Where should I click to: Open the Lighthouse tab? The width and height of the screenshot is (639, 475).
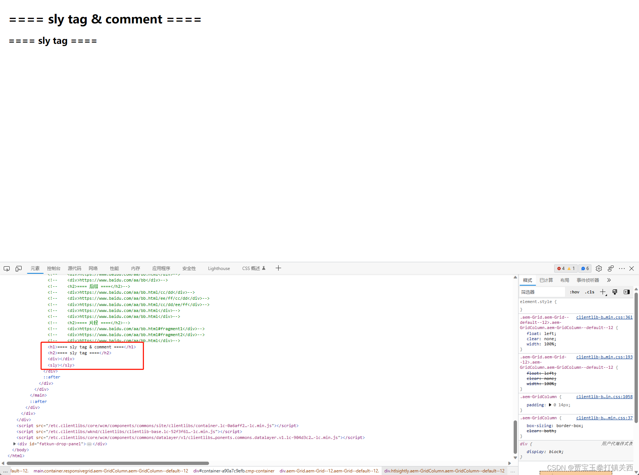coord(219,269)
